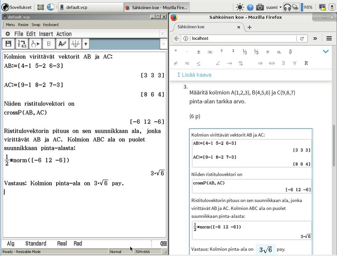Insert the real numbers ℝ symbol
The height and width of the screenshot is (256, 337).
click(306, 63)
